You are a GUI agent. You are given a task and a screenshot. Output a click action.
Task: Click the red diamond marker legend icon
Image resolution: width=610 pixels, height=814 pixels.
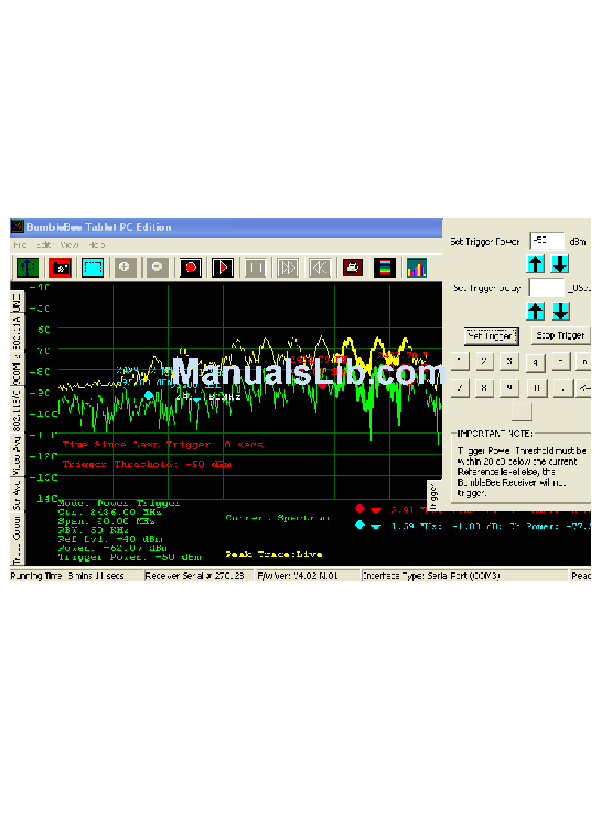tap(360, 508)
